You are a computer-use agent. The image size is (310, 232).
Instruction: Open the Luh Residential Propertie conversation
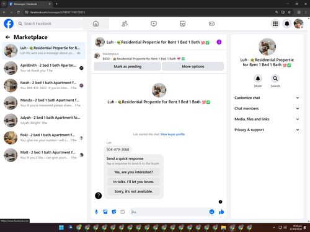pos(43,51)
